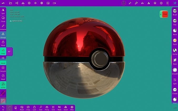Reset the camera view
The image size is (178, 111).
[x=22, y=108]
